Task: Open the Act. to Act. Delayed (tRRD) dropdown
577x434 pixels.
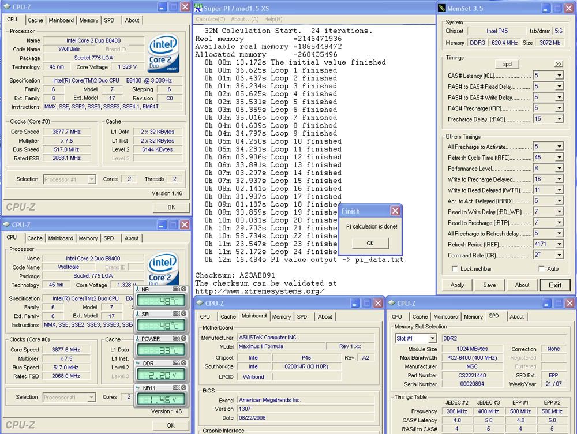Action: coord(559,201)
